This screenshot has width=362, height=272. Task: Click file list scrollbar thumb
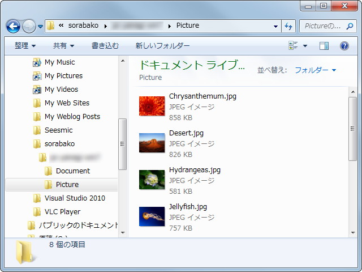tap(352, 129)
